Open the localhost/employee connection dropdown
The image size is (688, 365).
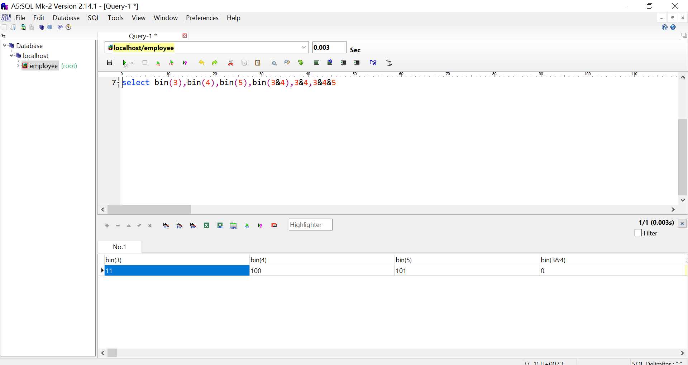click(x=304, y=48)
